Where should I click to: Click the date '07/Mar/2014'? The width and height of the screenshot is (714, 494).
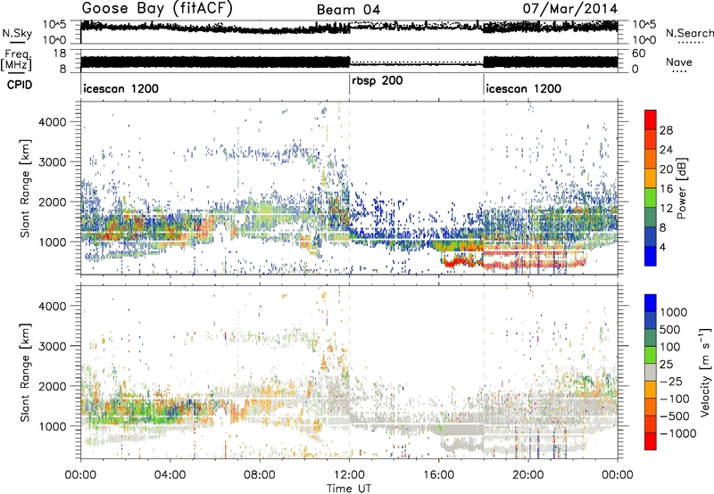click(x=570, y=9)
